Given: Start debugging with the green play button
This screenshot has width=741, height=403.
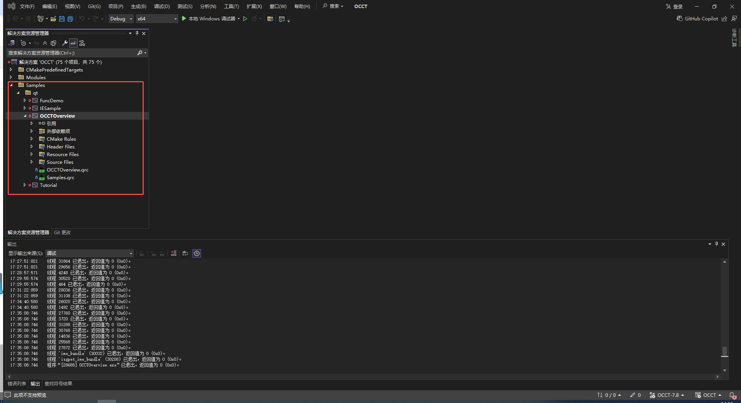Looking at the screenshot, I should click(184, 18).
